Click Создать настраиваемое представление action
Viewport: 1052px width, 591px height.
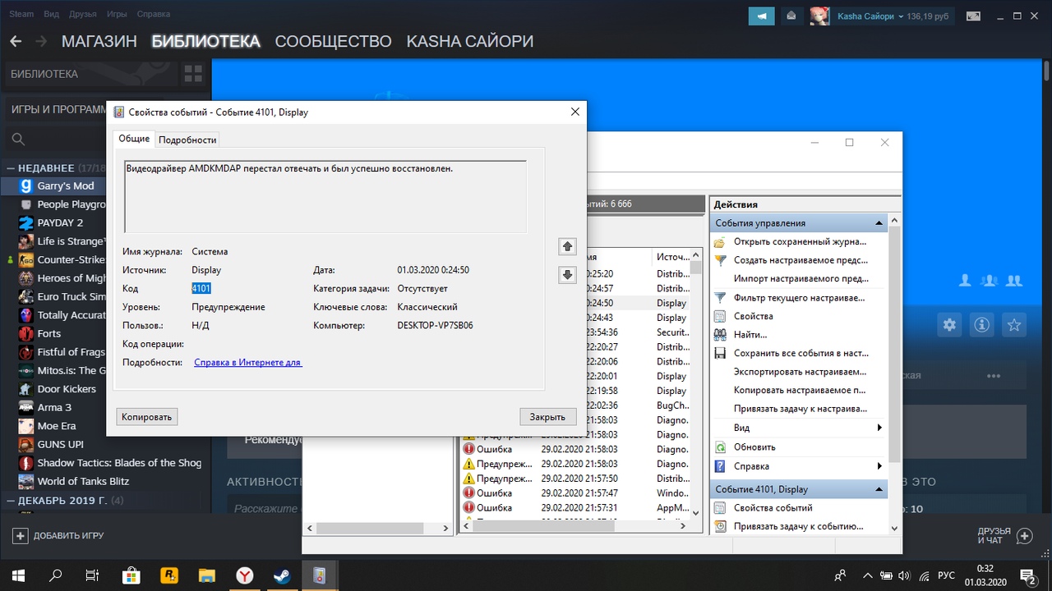point(800,260)
